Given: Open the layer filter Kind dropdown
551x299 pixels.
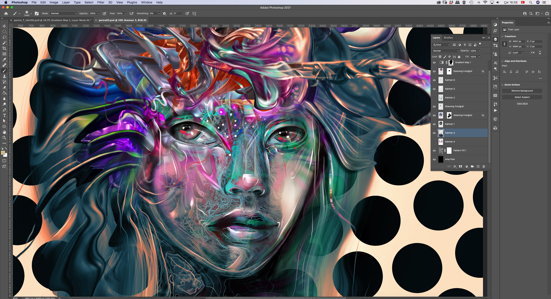Looking at the screenshot, I should [441, 45].
